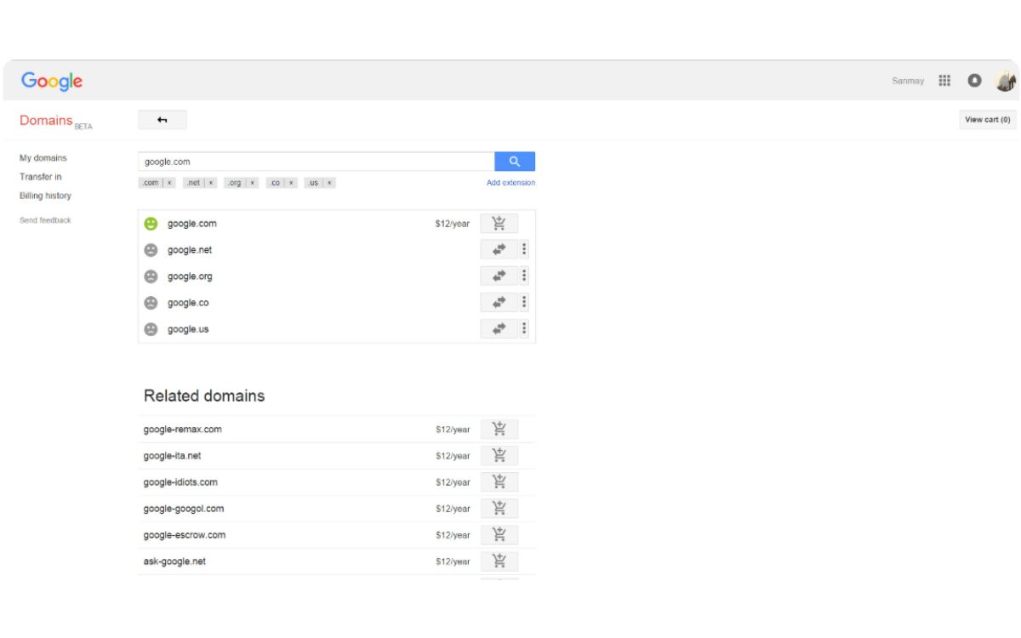Screen dimensions: 1021x638
Task: Click the domain search input field
Action: [x=317, y=162]
